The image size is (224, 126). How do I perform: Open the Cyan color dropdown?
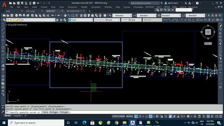pos(80,20)
